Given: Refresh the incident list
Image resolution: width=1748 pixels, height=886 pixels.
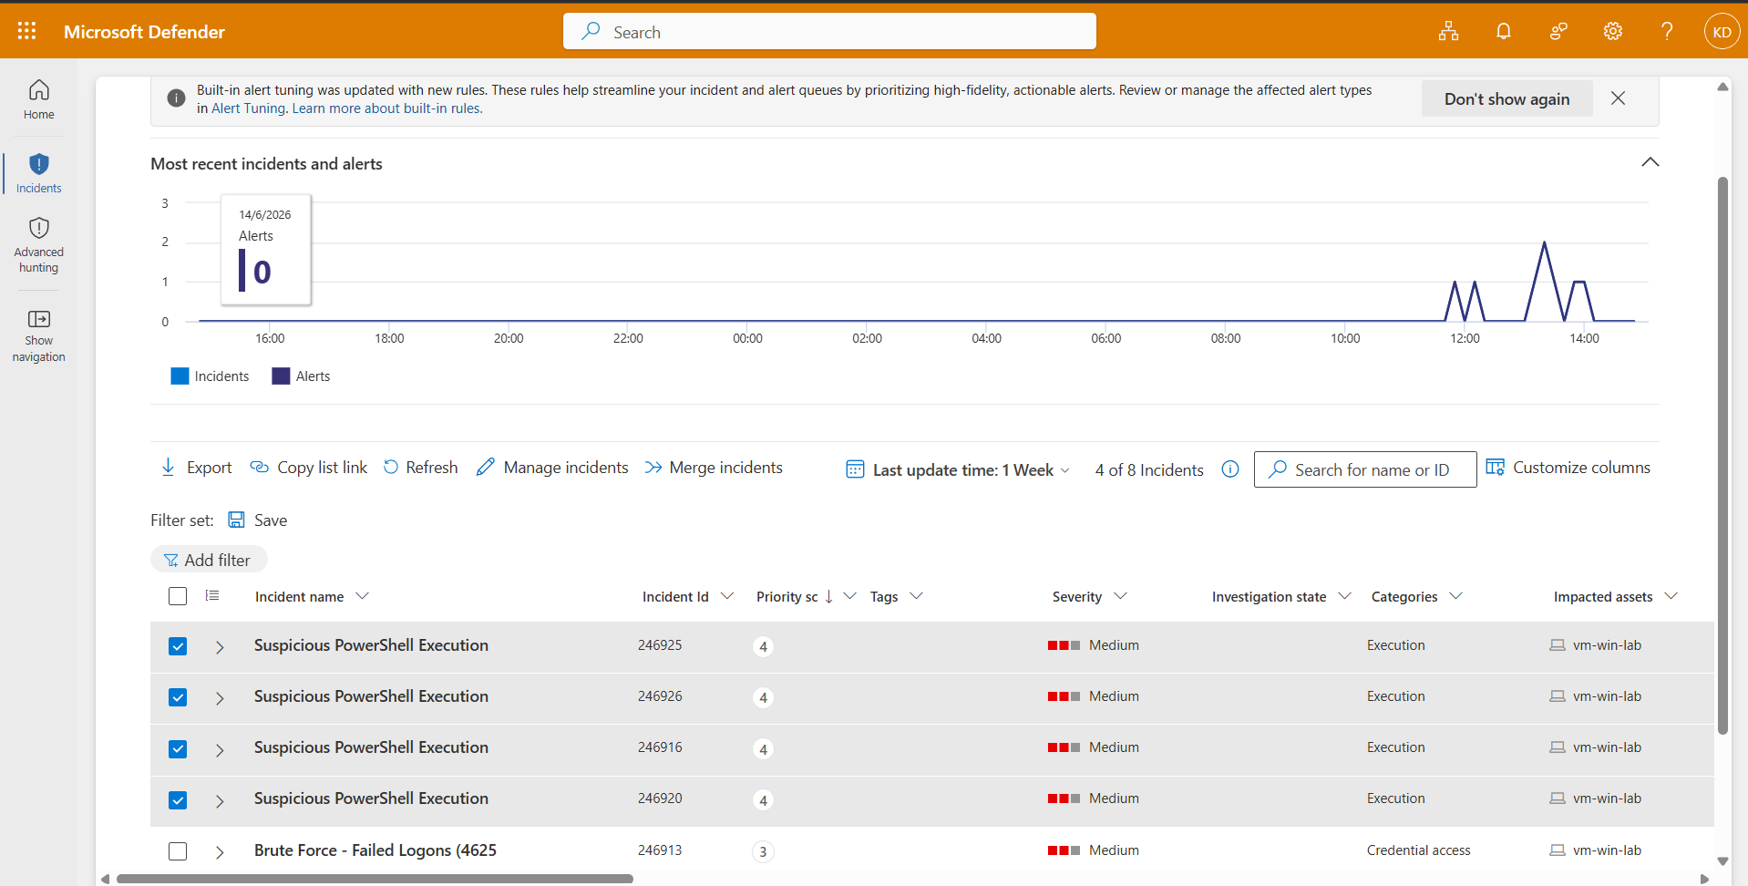Looking at the screenshot, I should [420, 468].
